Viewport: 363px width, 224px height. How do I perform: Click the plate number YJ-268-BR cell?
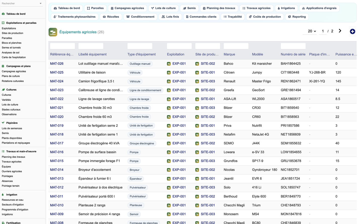[317, 72]
